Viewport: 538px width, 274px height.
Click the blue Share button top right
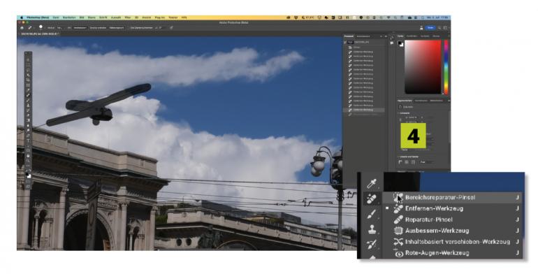(x=430, y=28)
